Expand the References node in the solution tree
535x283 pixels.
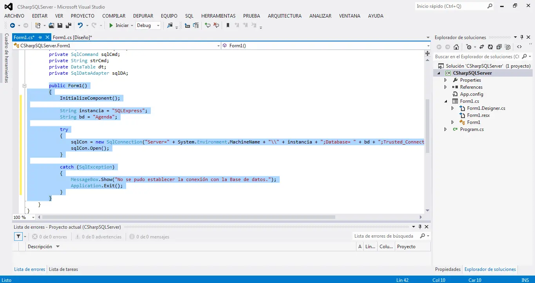click(x=445, y=87)
